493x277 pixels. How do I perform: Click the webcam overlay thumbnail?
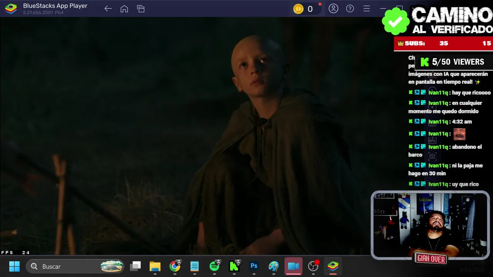[x=430, y=225]
